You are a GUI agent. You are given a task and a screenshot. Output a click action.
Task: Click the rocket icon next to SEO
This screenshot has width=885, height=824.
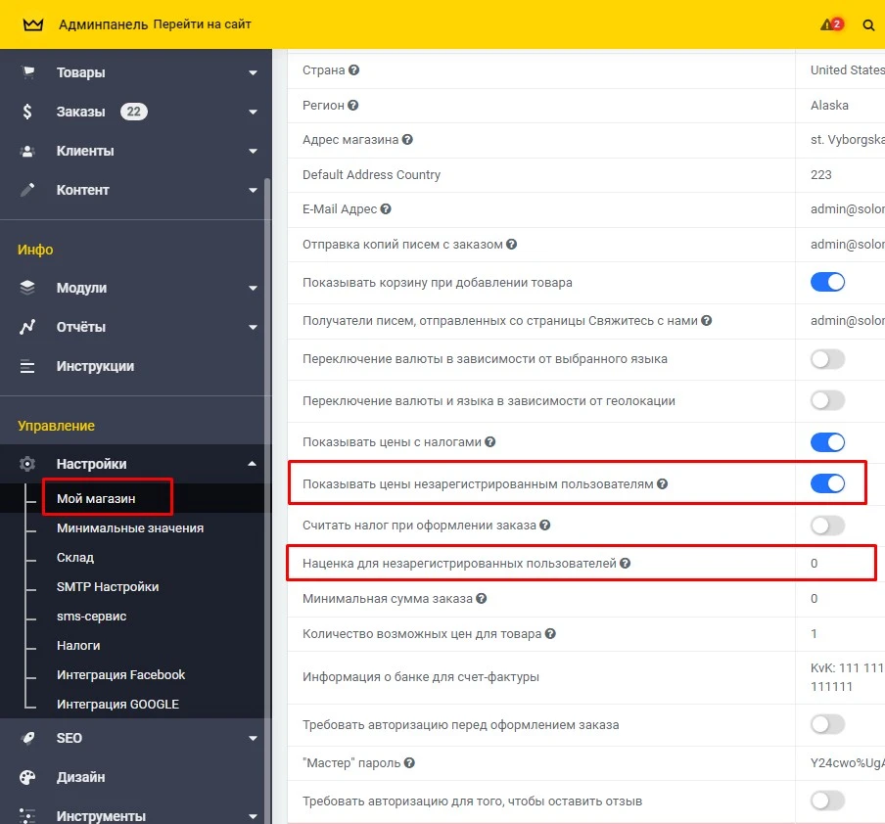(x=27, y=738)
